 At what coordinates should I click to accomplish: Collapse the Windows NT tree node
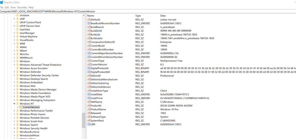tap(14, 104)
